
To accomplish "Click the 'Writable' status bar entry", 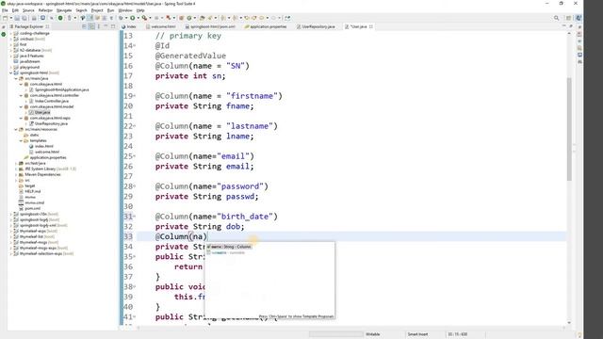I will point(373,334).
